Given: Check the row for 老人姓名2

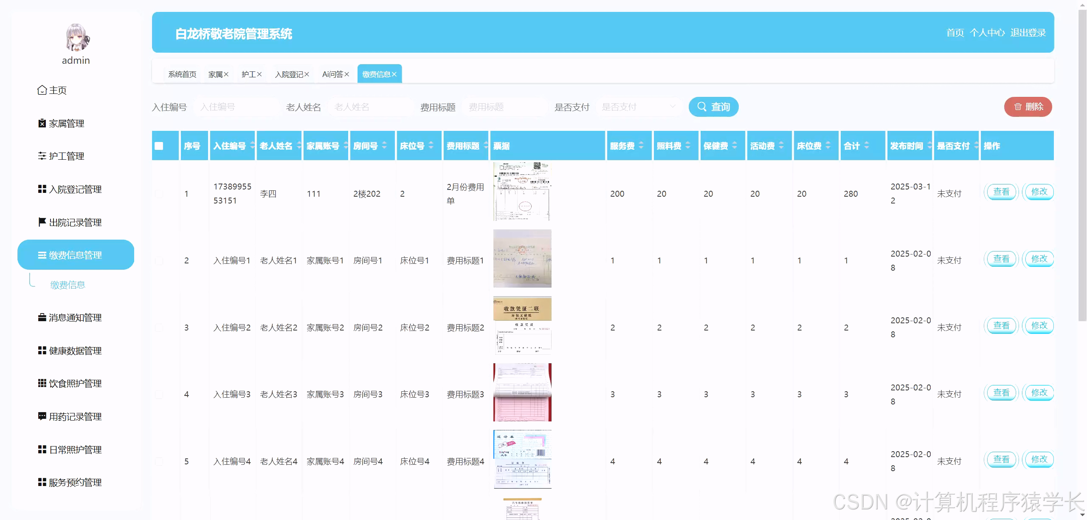Looking at the screenshot, I should [x=159, y=328].
